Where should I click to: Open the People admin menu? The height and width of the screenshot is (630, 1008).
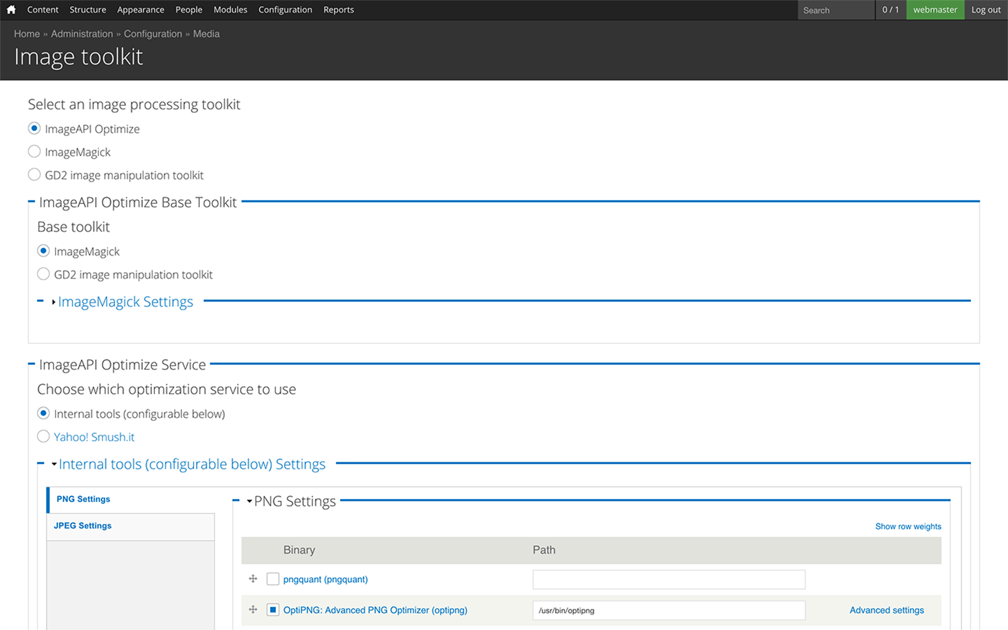tap(189, 9)
